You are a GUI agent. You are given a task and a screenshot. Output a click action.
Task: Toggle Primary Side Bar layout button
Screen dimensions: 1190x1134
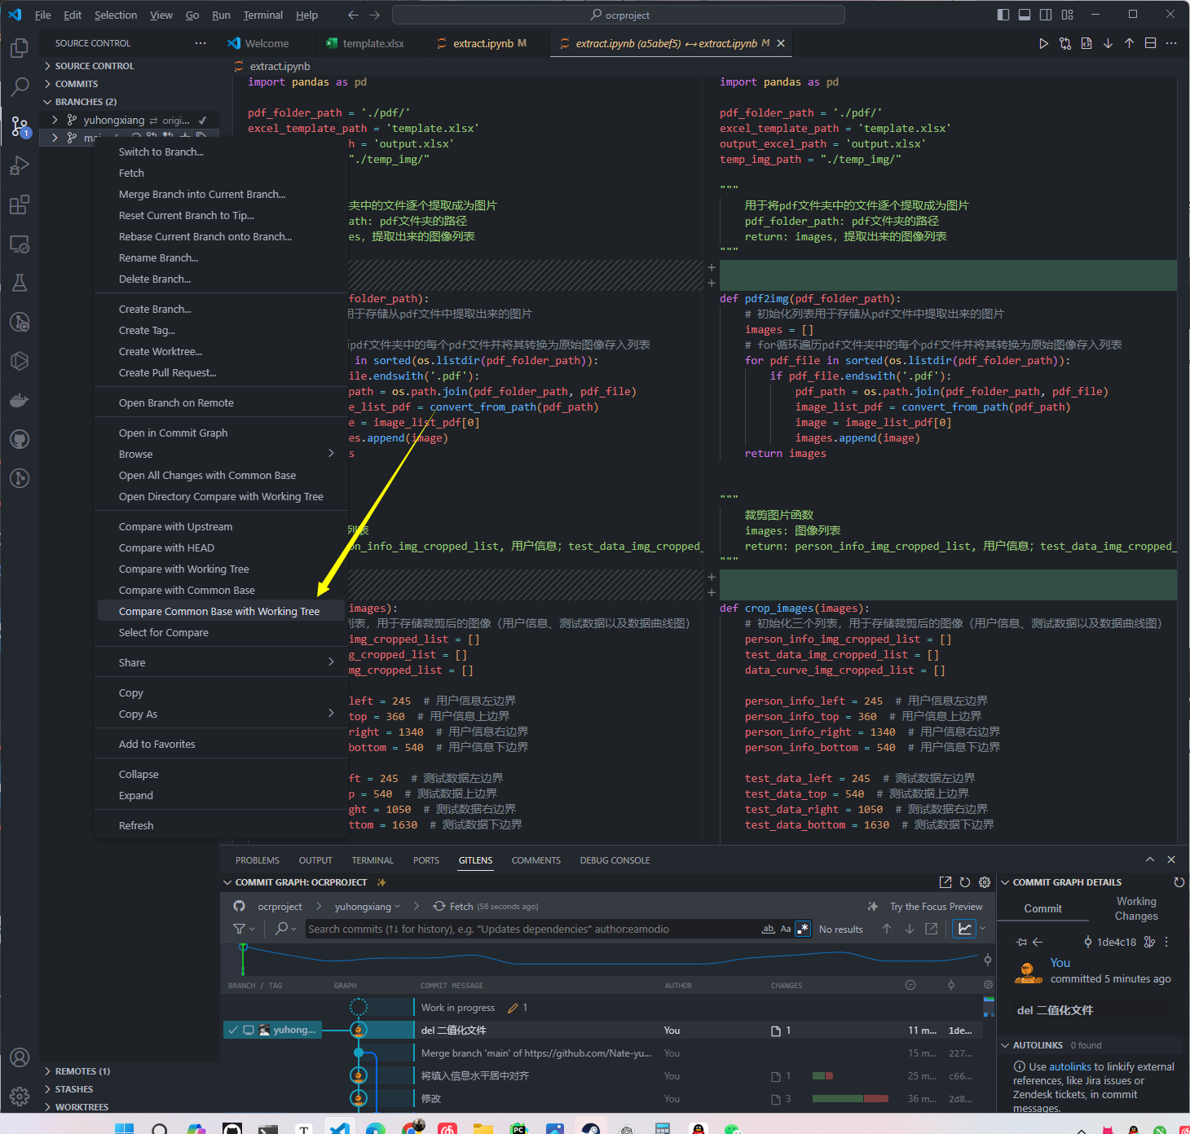1003,15
